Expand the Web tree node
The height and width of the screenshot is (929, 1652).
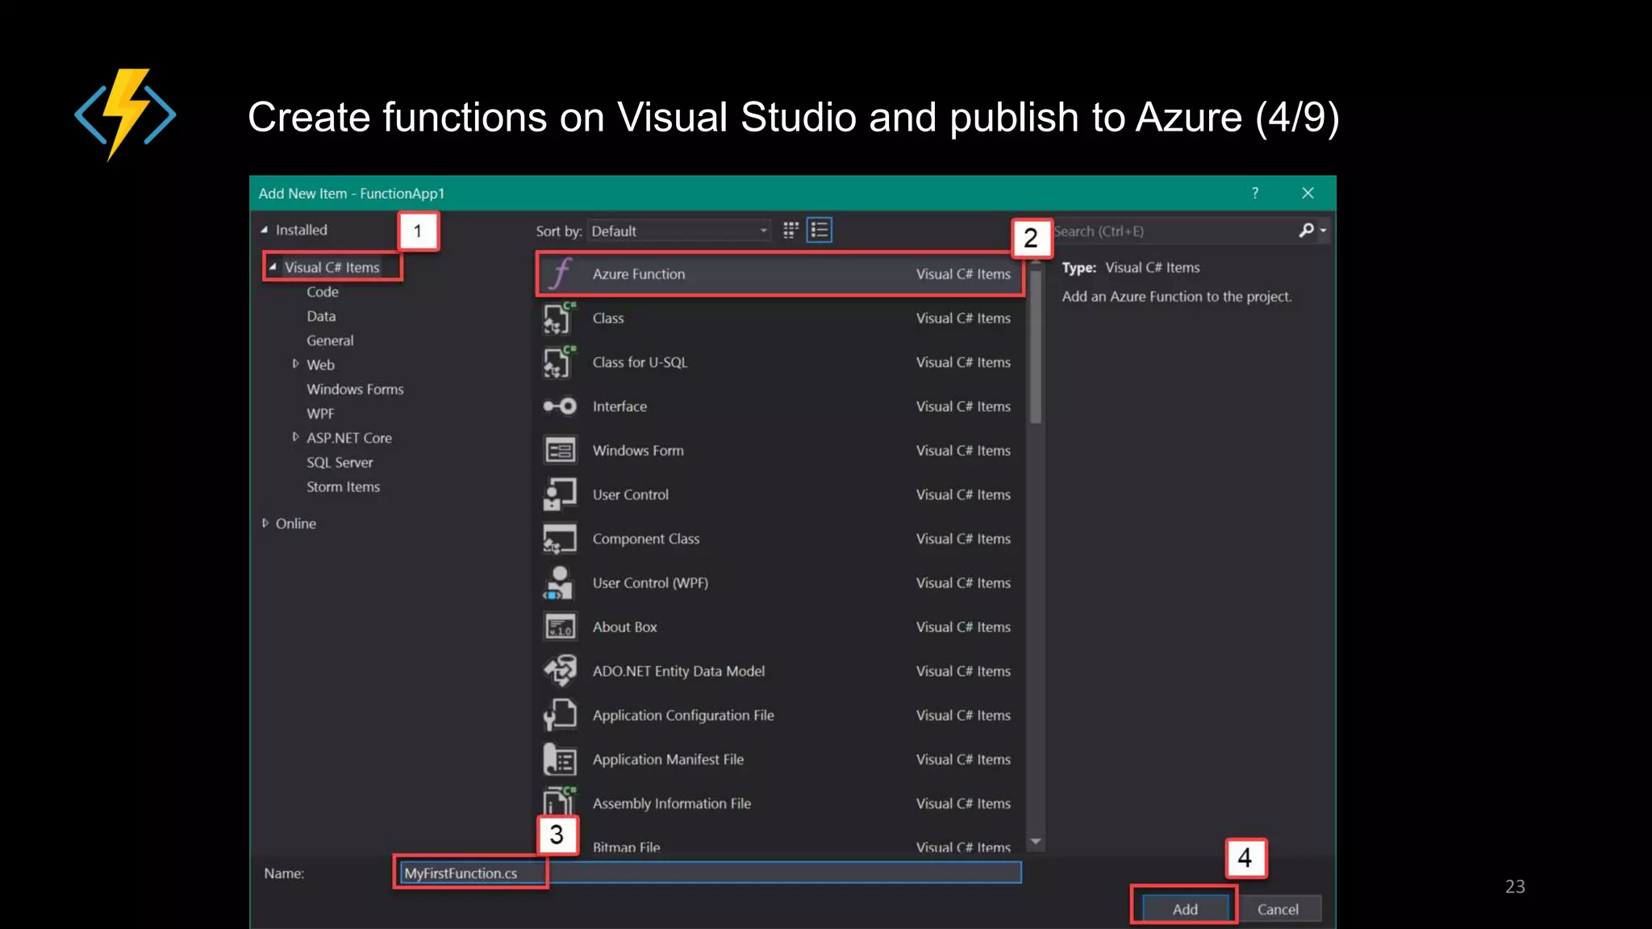(295, 365)
